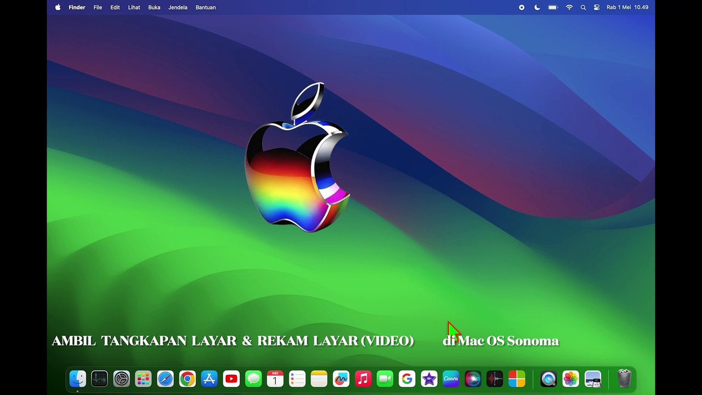Open Canva from the Dock

450,379
